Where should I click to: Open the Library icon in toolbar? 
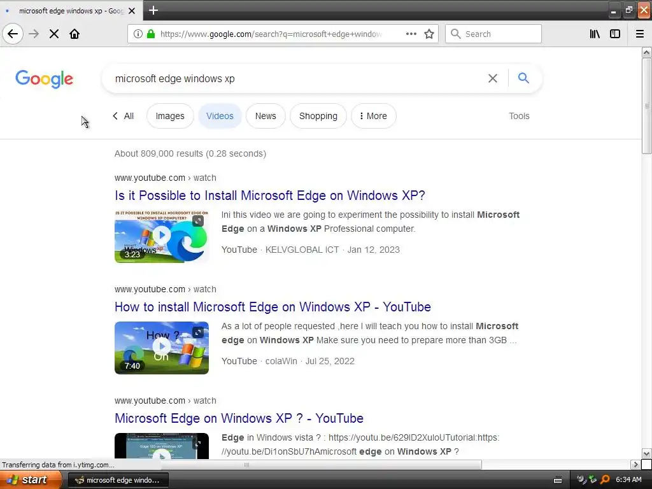tap(595, 34)
